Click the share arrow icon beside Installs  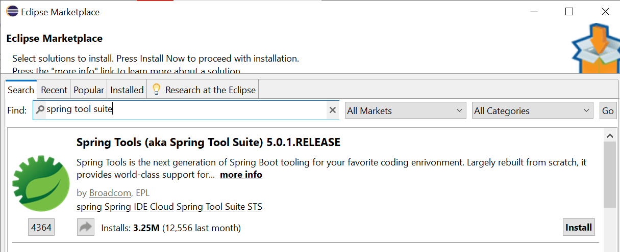pos(86,228)
